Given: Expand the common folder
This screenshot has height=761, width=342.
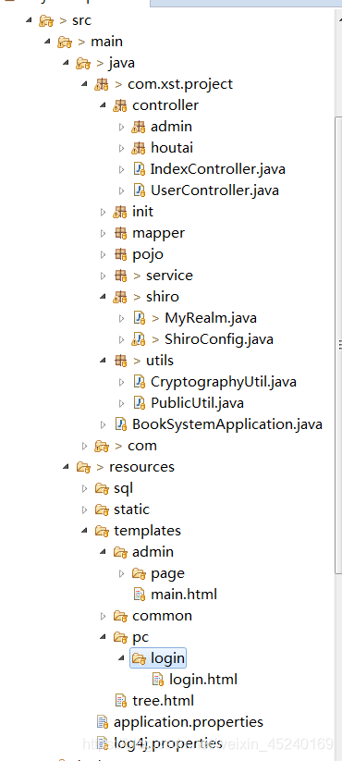Looking at the screenshot, I should [x=103, y=616].
